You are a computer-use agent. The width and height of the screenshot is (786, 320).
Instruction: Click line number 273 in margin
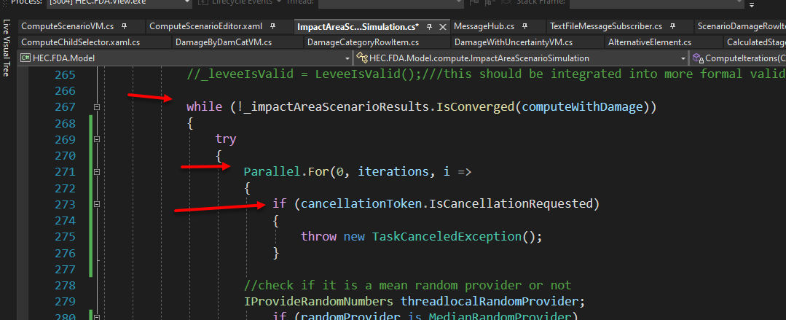[x=65, y=204]
